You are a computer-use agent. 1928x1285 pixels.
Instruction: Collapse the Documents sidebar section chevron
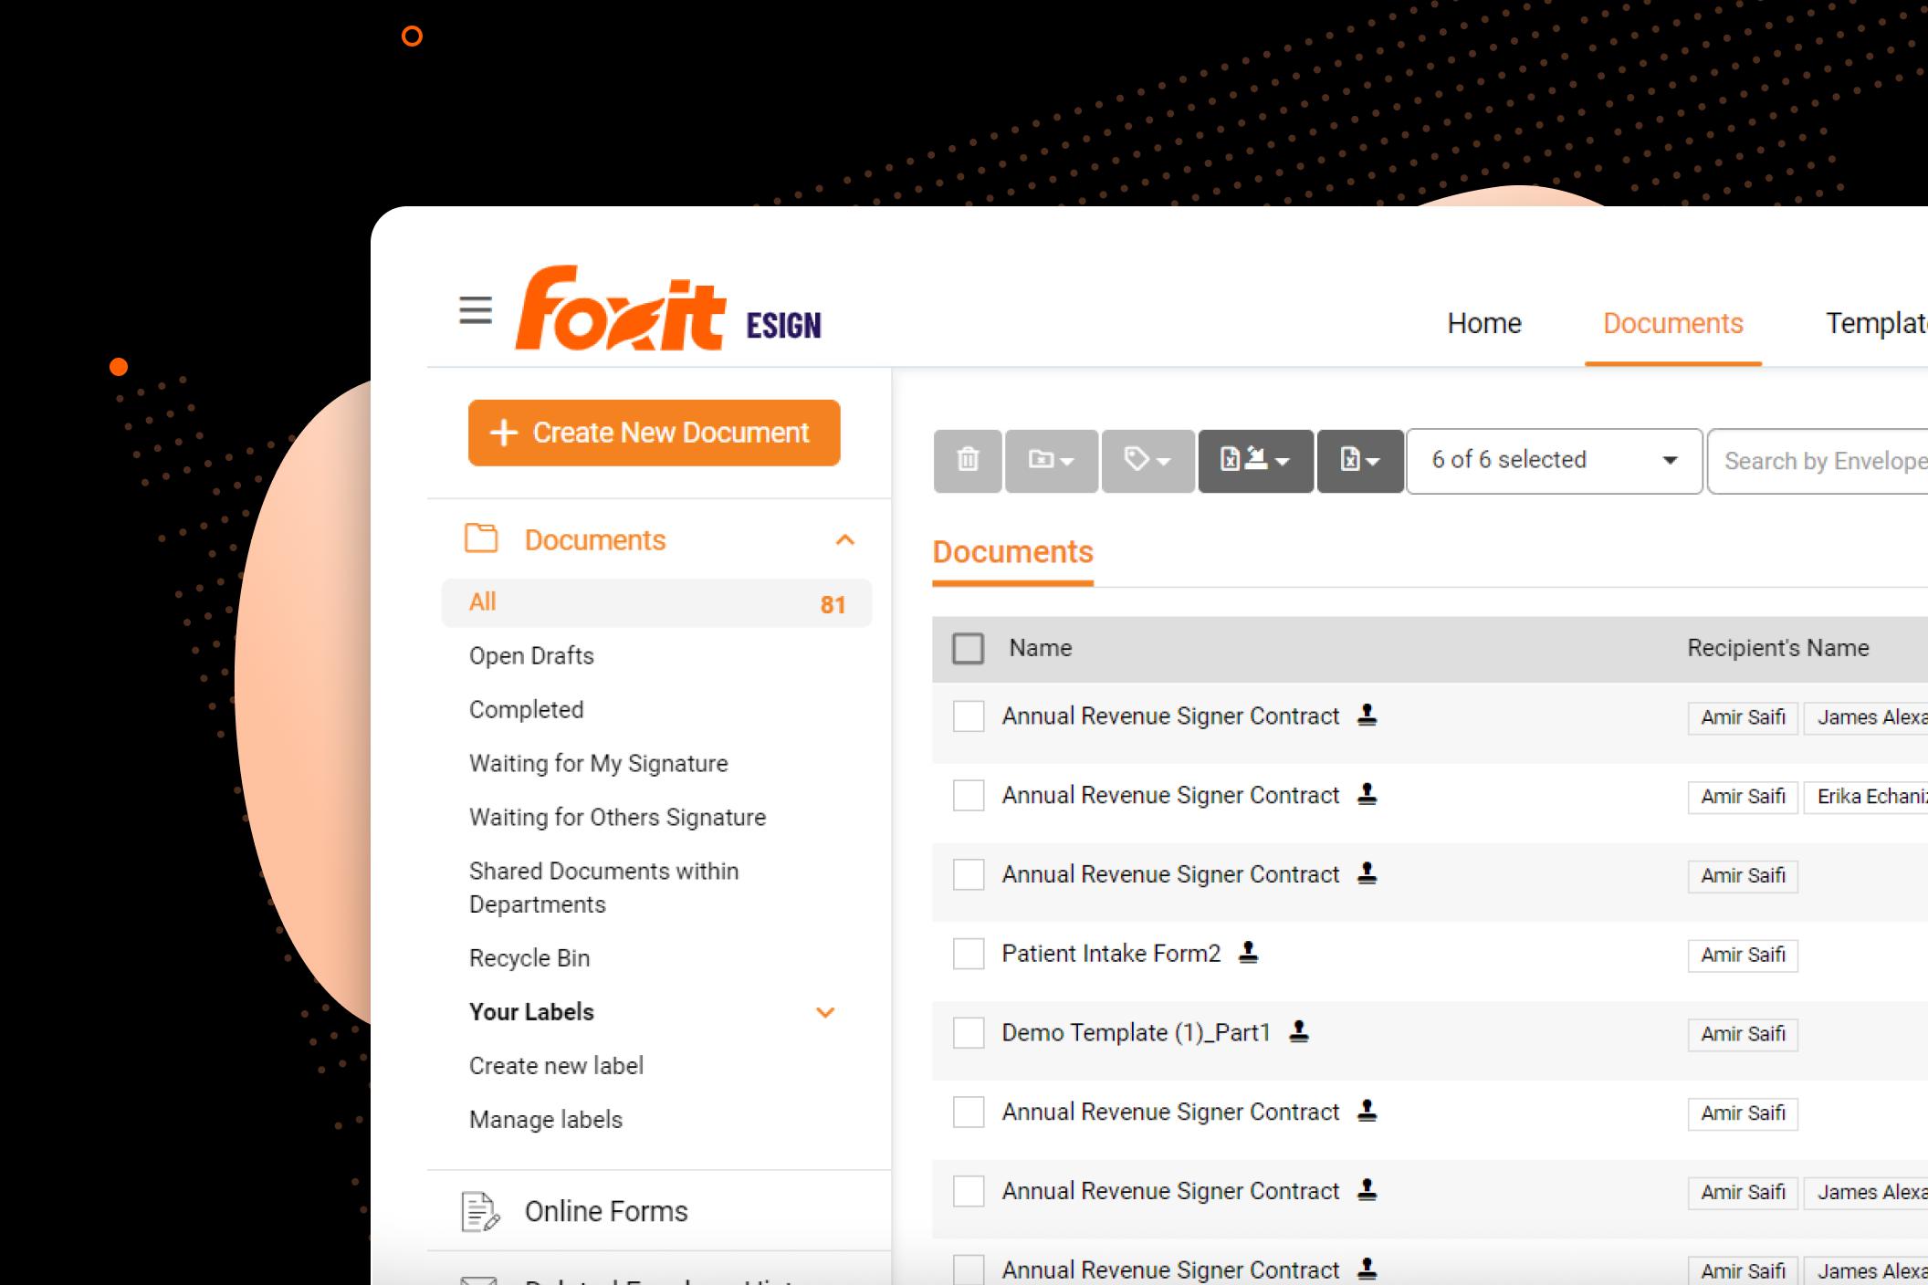pyautogui.click(x=844, y=539)
